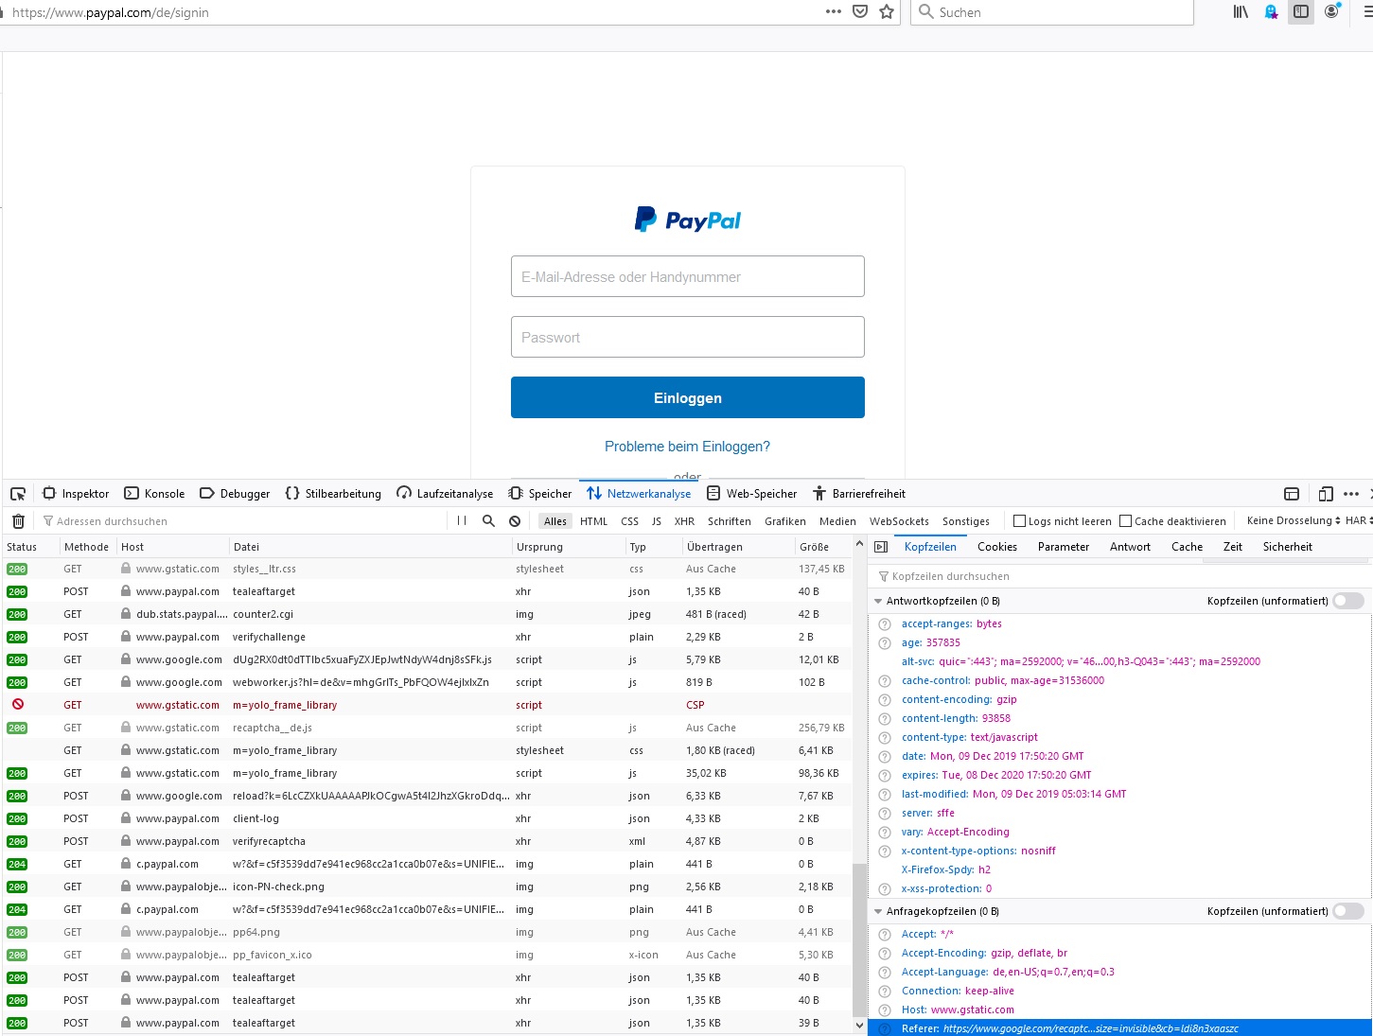Click the Passwort input field
The image size is (1373, 1036).
tap(687, 337)
